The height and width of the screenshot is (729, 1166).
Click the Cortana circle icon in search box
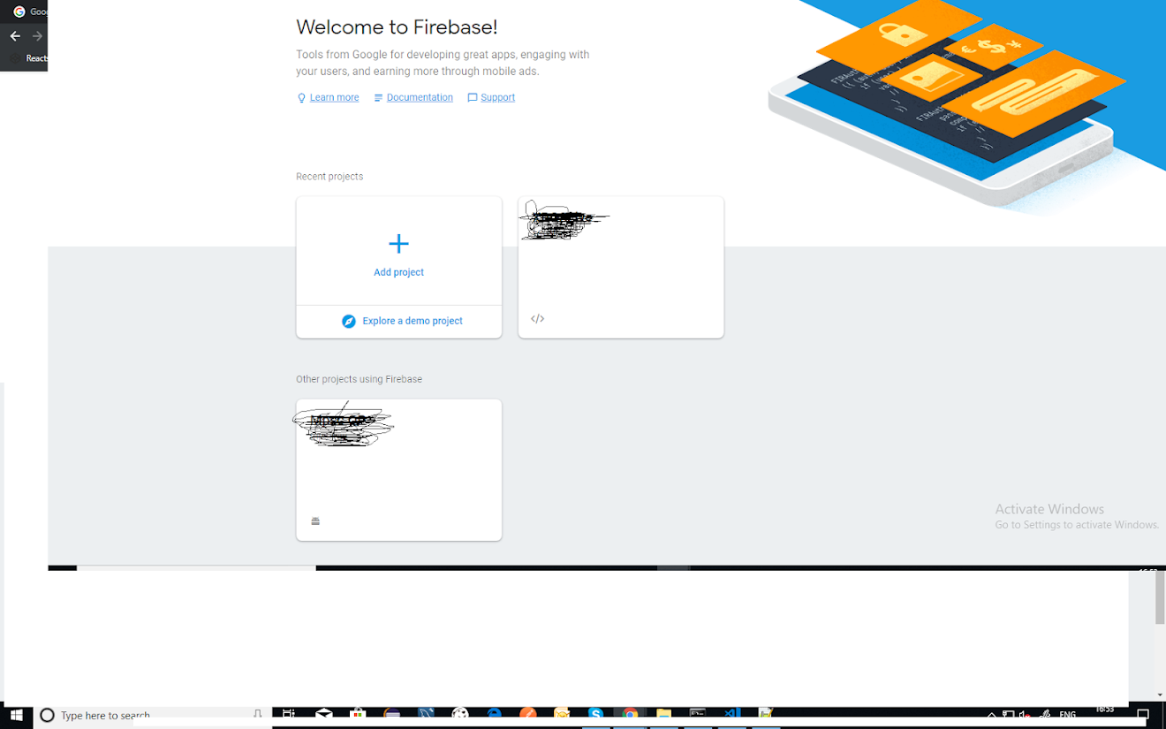click(48, 715)
